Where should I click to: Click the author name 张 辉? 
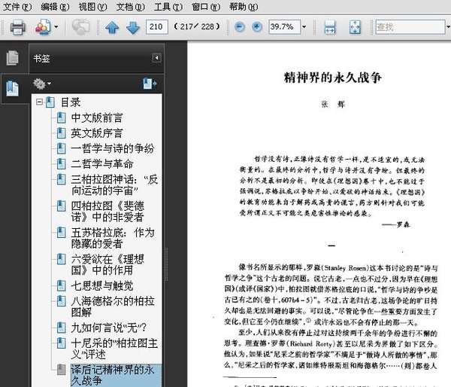click(333, 104)
